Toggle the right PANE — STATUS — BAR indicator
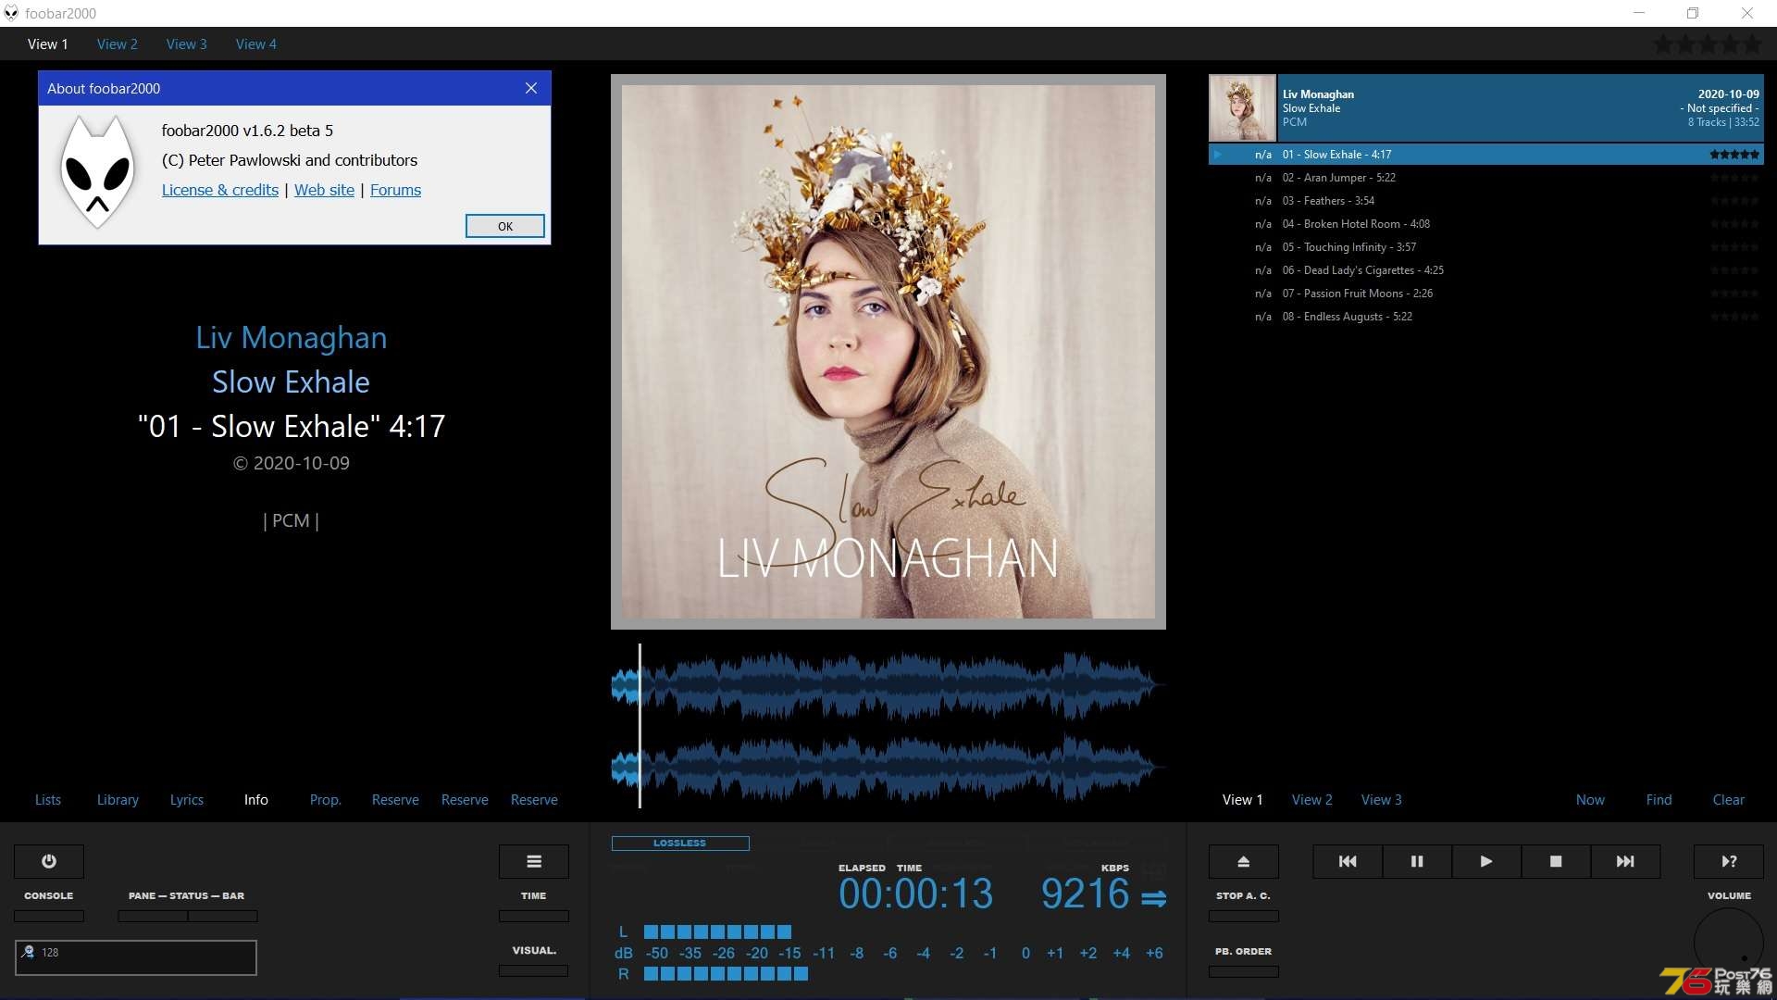Viewport: 1777px width, 1000px height. point(223,916)
